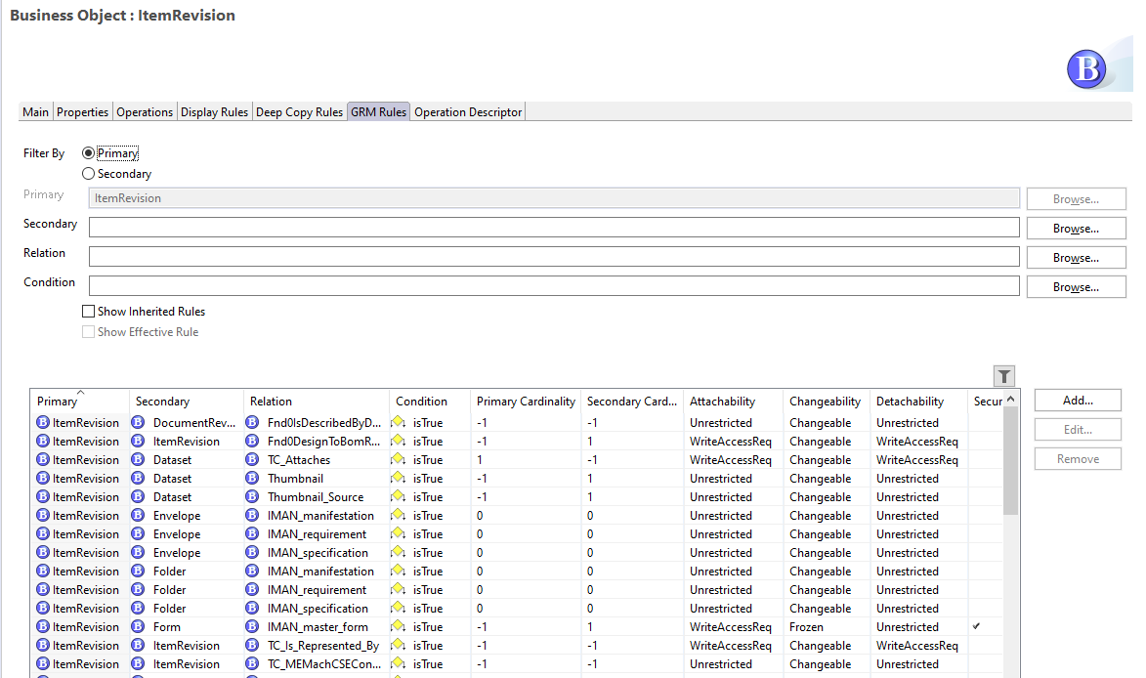Viewport: 1146px width, 678px height.
Task: Click the Condition input field
Action: (554, 285)
